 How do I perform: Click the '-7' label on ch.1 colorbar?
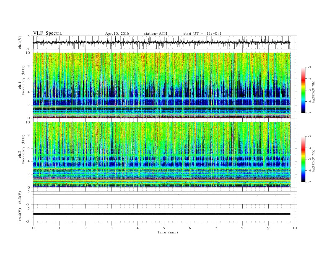pos(309,113)
